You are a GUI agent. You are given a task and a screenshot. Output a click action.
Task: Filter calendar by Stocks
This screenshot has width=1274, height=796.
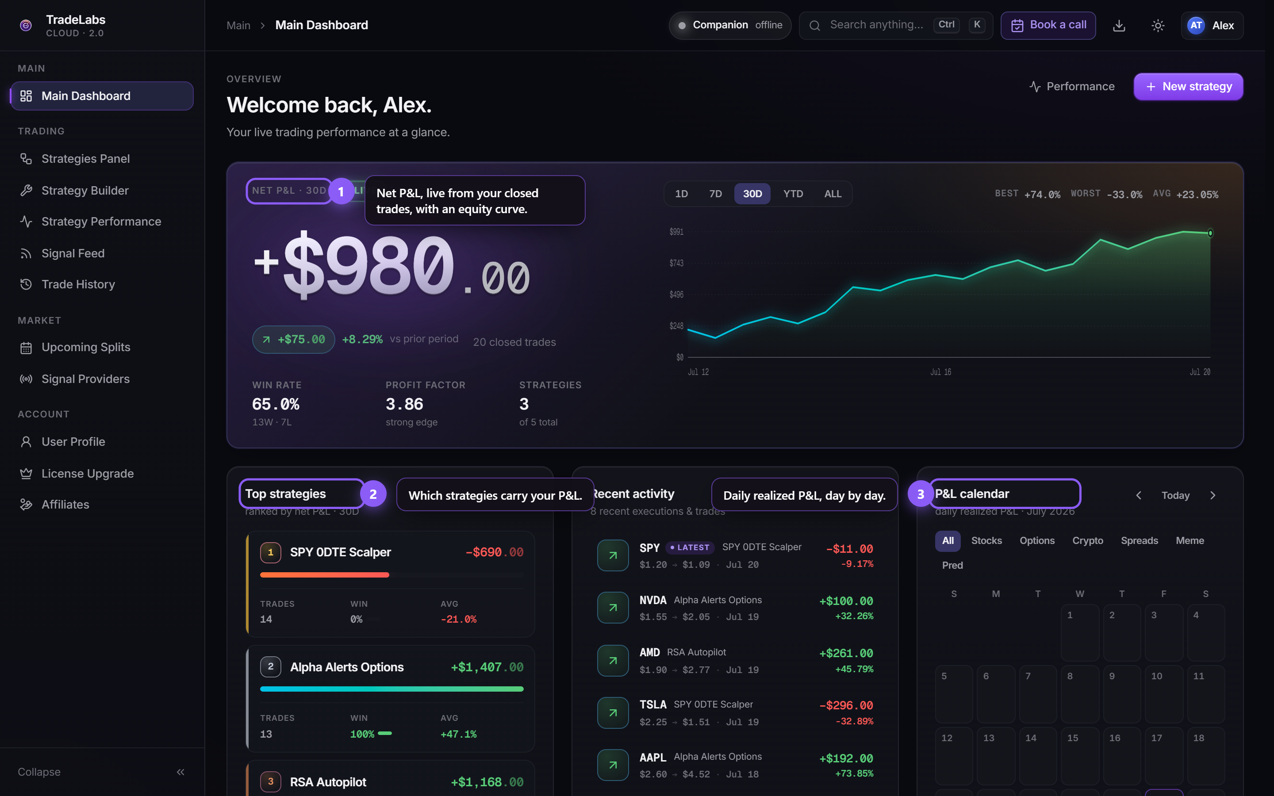(986, 541)
